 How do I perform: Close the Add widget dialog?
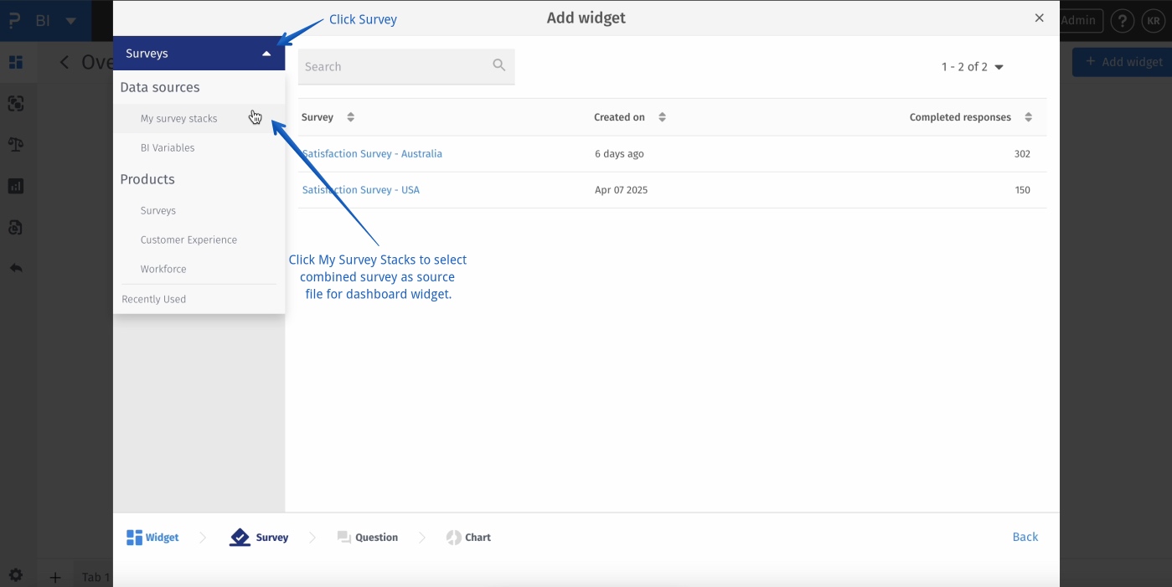tap(1039, 18)
